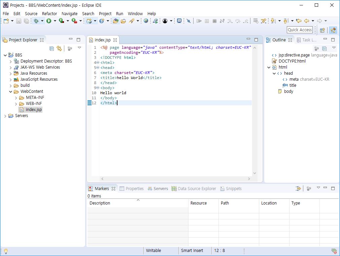Screen dimensions: 340x256
Task: Click the Back navigation arrow icon
Action: [x=307, y=21]
